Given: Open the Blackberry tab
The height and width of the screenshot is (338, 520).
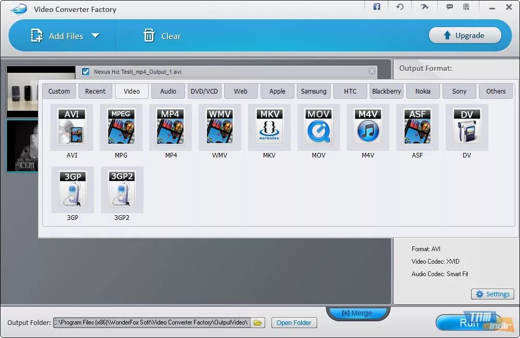Looking at the screenshot, I should pos(386,91).
